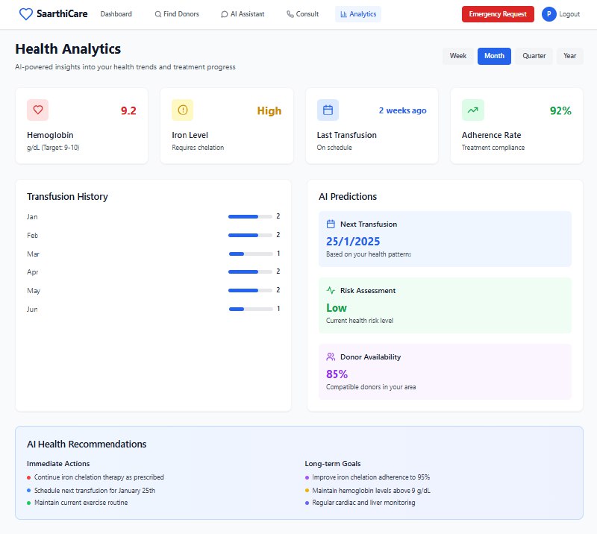Click the Adherence Rate trend arrow icon
The height and width of the screenshot is (534, 597).
[x=473, y=110]
